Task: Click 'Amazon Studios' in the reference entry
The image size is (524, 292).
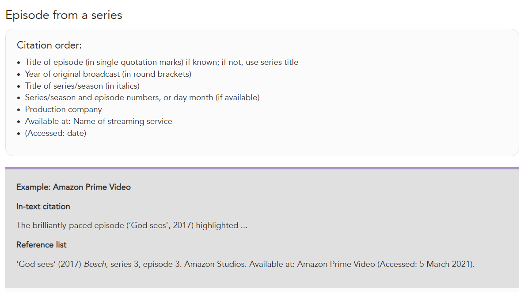Action: coord(215,264)
